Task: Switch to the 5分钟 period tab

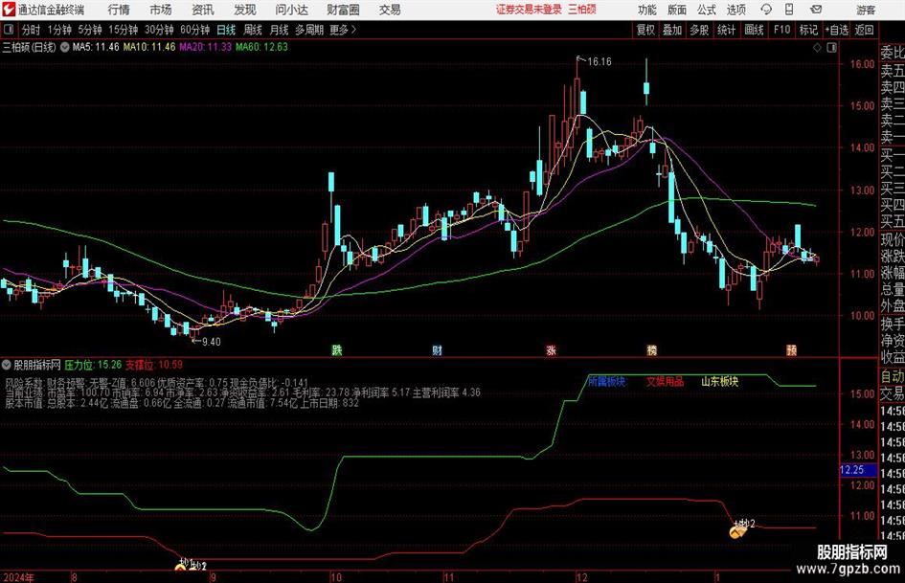Action: (90, 30)
